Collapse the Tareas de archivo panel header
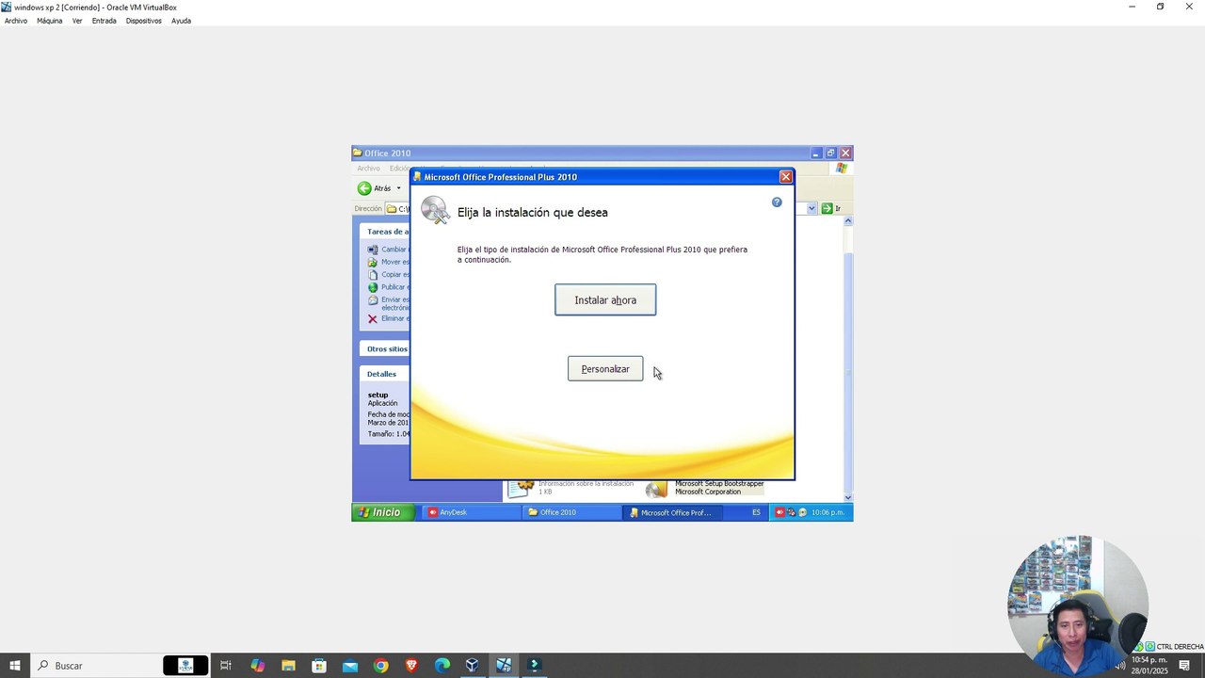The height and width of the screenshot is (678, 1205). point(385,232)
